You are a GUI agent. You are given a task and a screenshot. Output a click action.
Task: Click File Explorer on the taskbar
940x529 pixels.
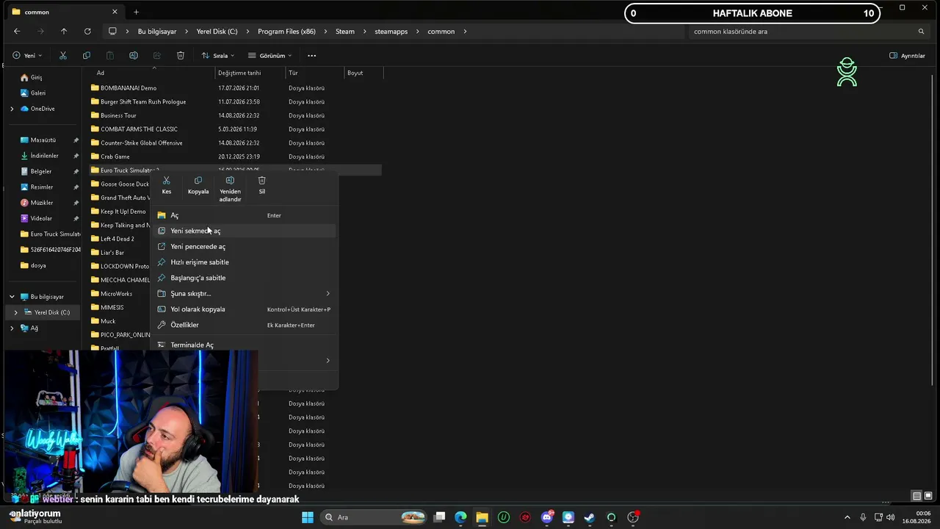point(482,517)
